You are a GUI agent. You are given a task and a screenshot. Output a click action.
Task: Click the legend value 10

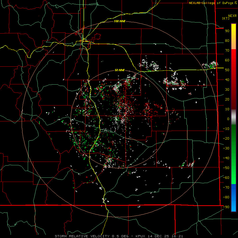tap(227, 109)
